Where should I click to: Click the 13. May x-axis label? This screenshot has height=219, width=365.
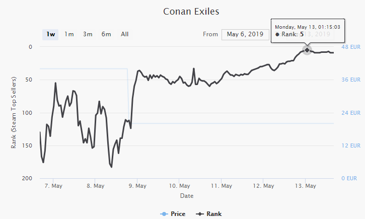coord(306,186)
